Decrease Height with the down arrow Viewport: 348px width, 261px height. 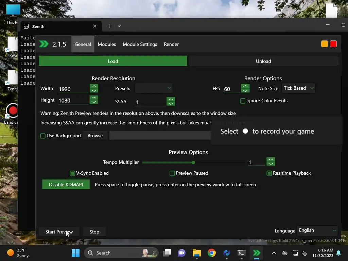click(94, 102)
